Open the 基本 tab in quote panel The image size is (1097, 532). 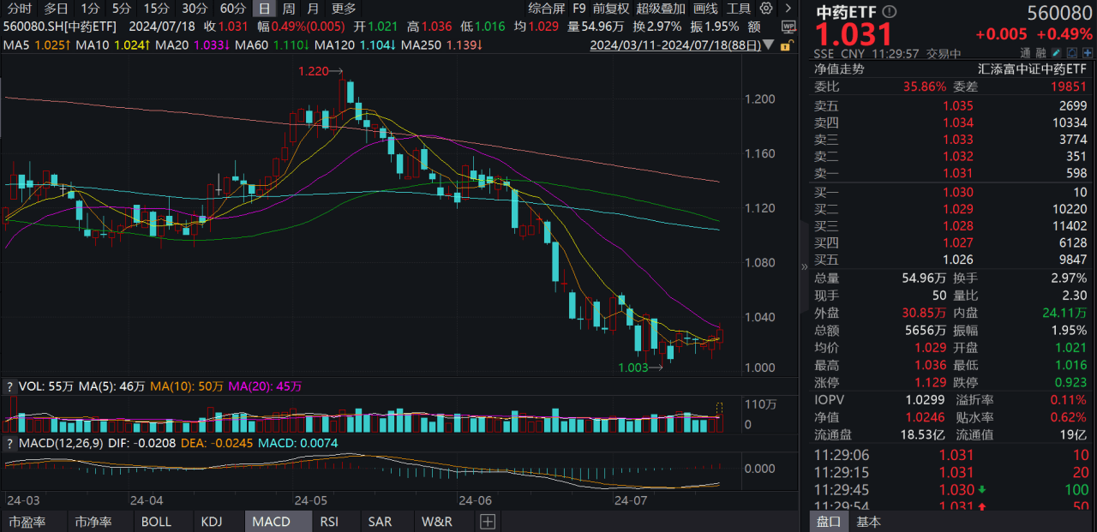tap(869, 521)
